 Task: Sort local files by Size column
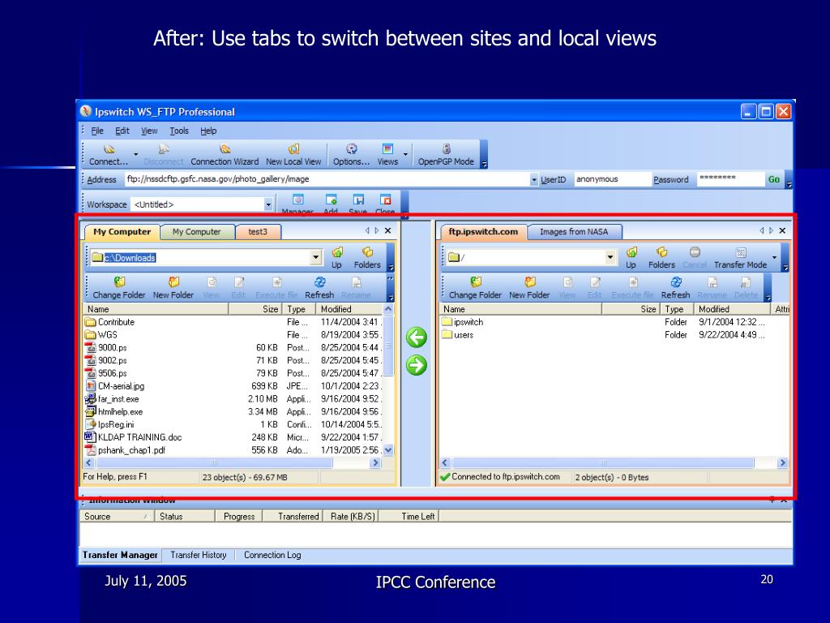[255, 309]
